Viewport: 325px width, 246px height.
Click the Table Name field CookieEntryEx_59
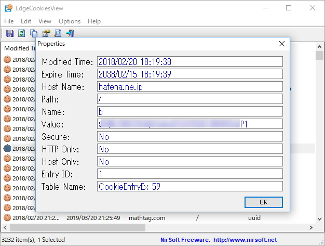click(x=190, y=186)
